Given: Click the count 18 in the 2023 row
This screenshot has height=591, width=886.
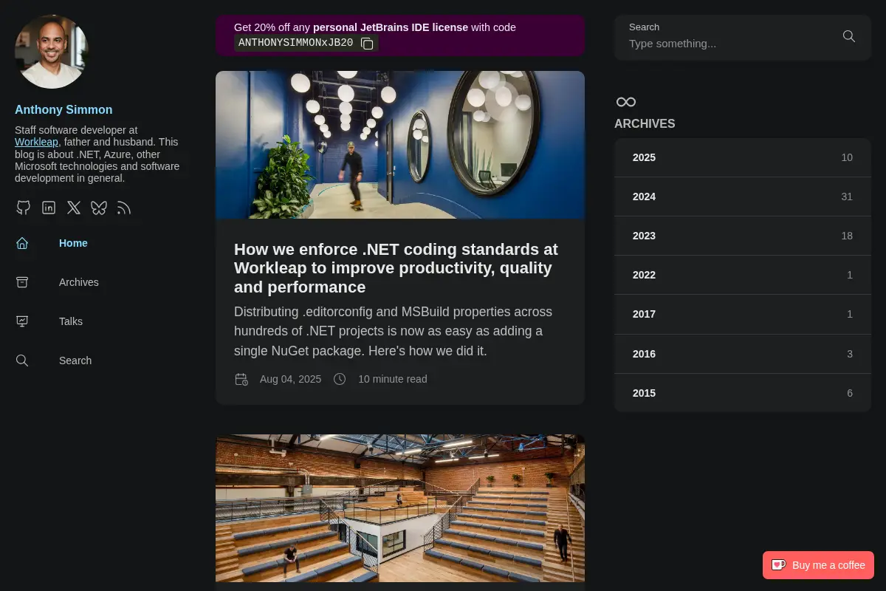Looking at the screenshot, I should tap(847, 236).
